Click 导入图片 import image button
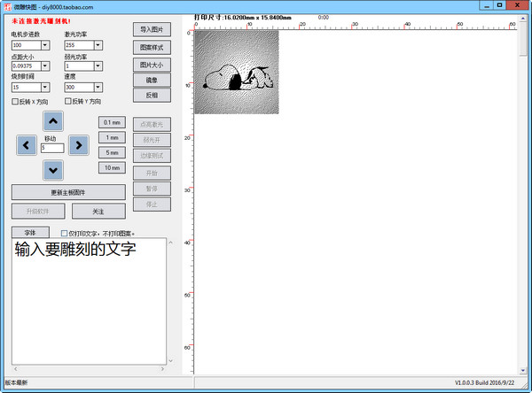 point(152,29)
